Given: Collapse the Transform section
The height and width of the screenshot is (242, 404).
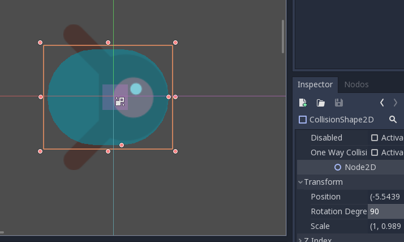Looking at the screenshot, I should pyautogui.click(x=301, y=182).
